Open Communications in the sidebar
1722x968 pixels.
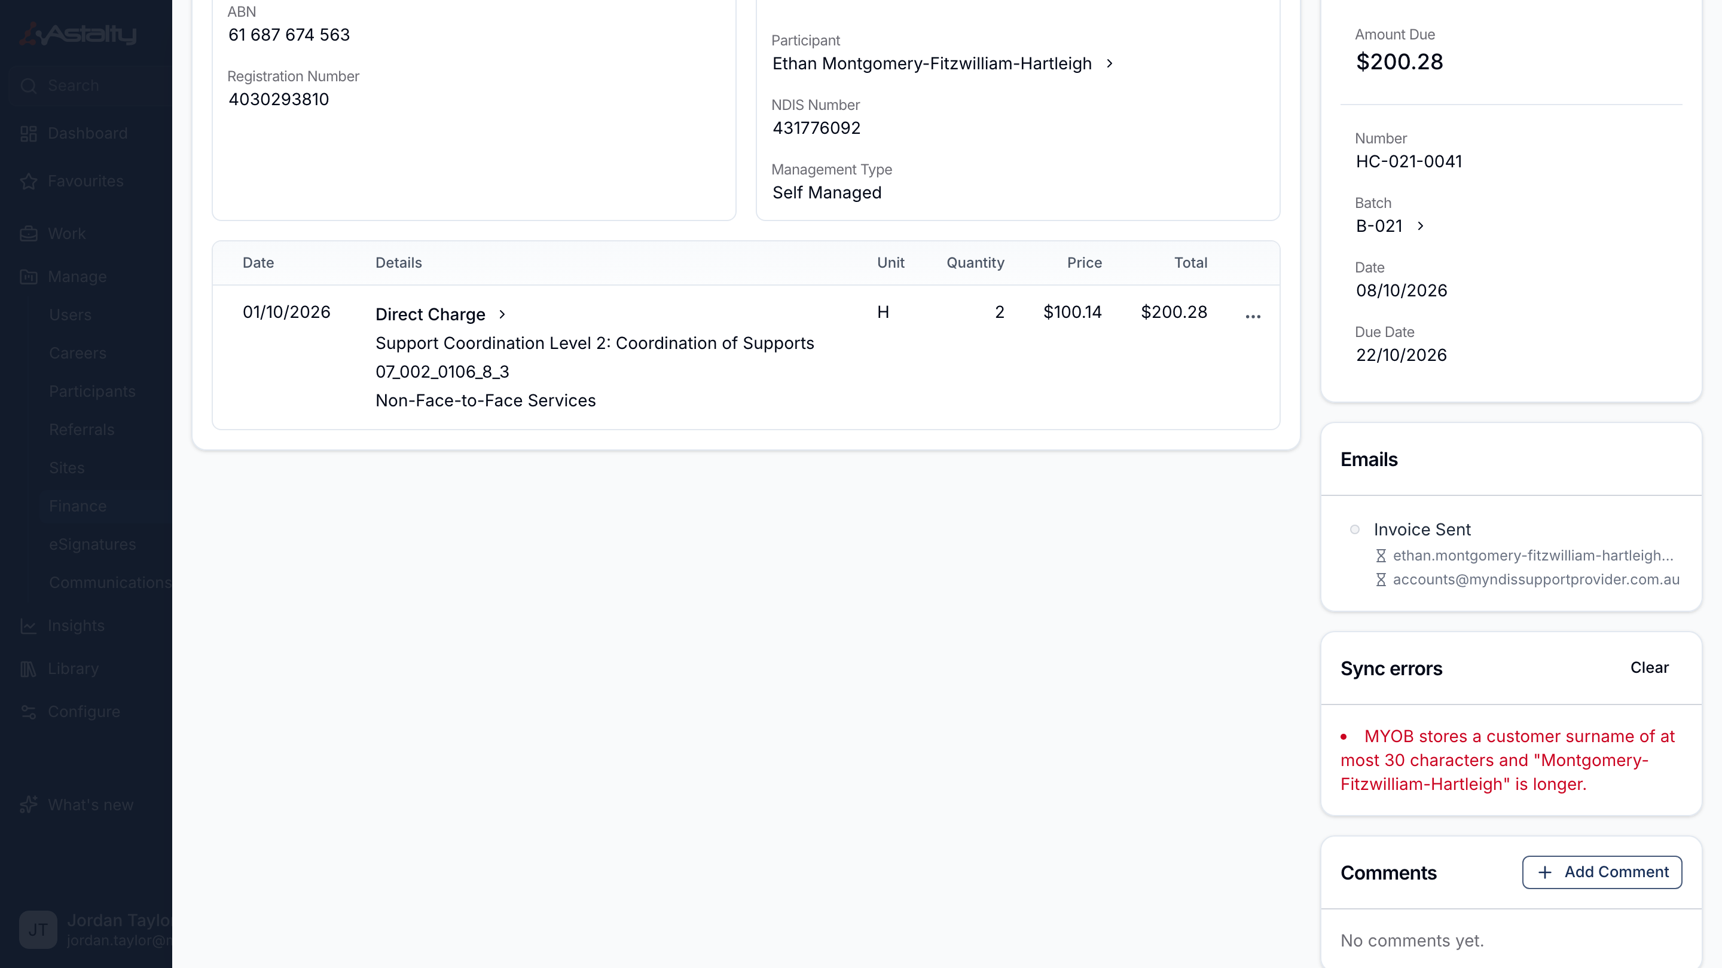point(110,583)
